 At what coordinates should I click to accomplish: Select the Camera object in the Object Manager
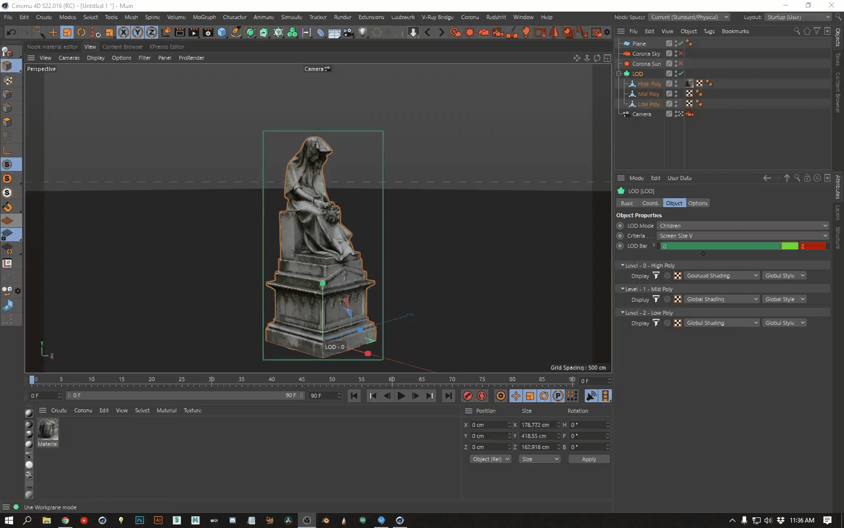click(x=642, y=114)
